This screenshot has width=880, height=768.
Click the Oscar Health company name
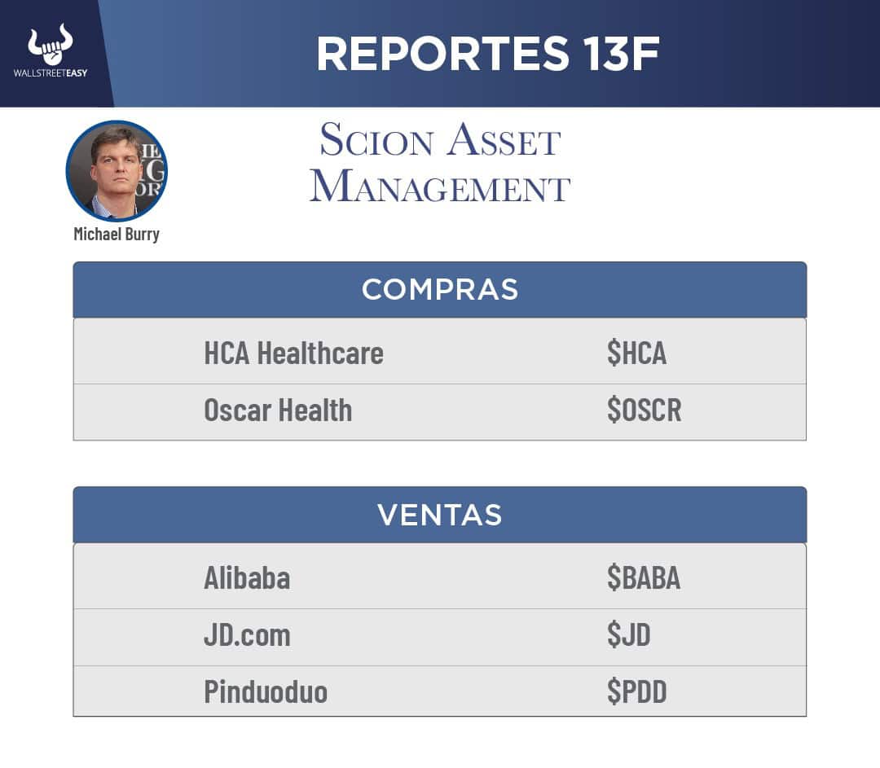tap(278, 410)
